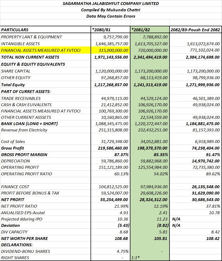Select OPERATING PROFIT RATIO value 89.62%
222x261 pixels.
tap(213, 174)
